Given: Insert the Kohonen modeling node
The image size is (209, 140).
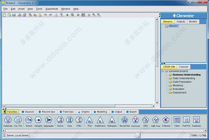Looking at the screenshot, I should click(x=136, y=121).
